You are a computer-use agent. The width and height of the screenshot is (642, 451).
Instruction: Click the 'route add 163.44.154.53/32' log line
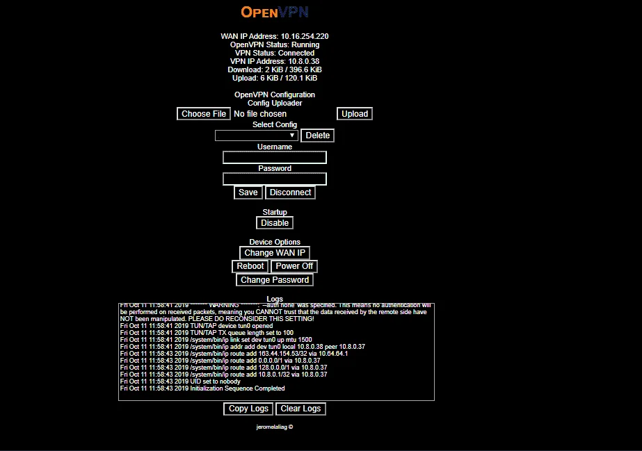(x=234, y=354)
